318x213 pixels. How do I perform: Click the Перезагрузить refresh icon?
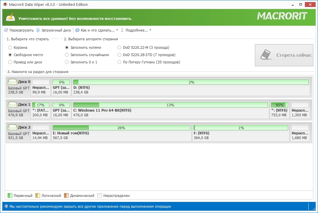point(6,30)
